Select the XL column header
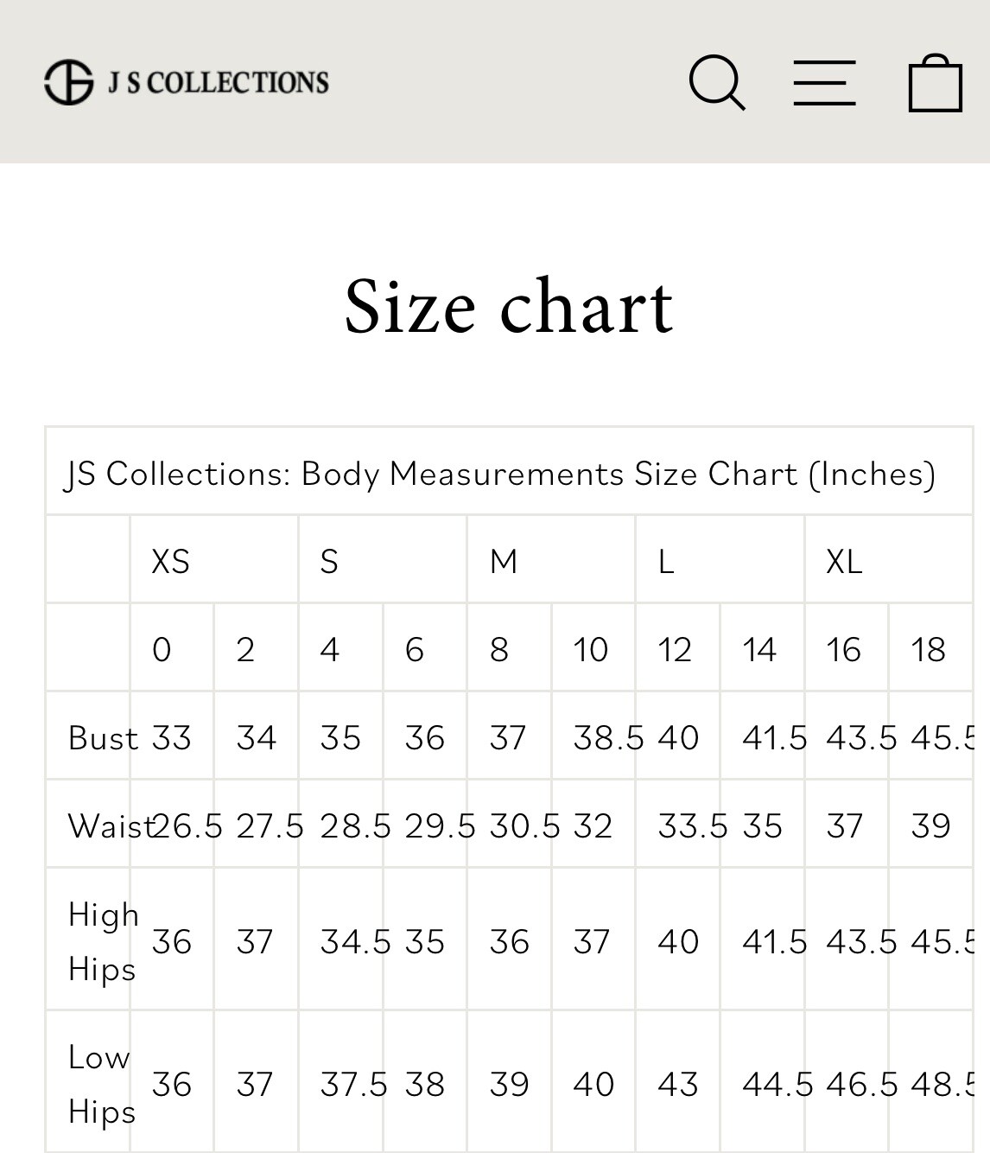Screen dimensions: 990x1153 point(844,562)
